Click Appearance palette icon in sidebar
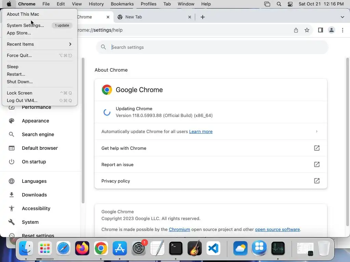 tap(12, 121)
